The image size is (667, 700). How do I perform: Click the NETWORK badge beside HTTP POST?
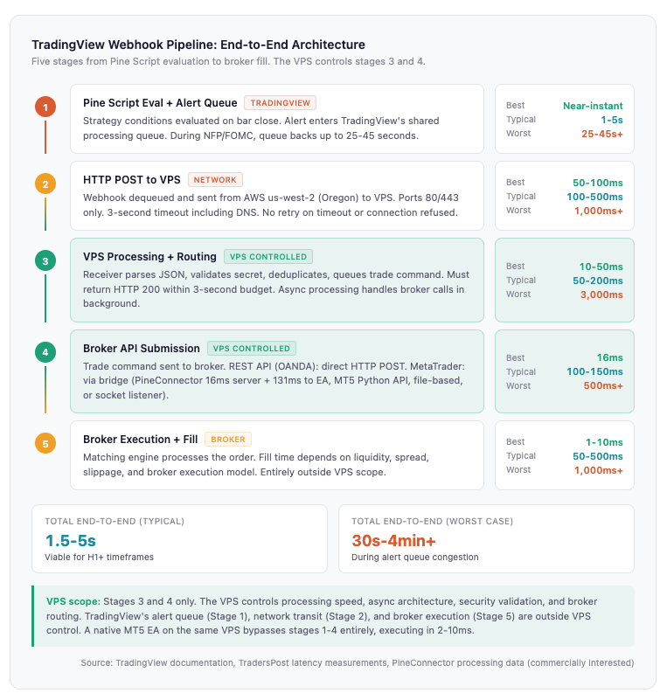(215, 180)
